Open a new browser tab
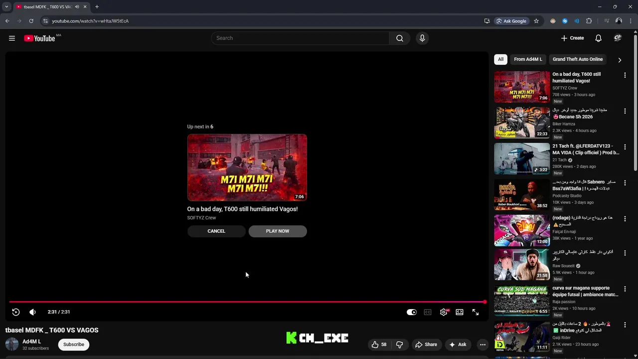The image size is (638, 359). click(97, 7)
